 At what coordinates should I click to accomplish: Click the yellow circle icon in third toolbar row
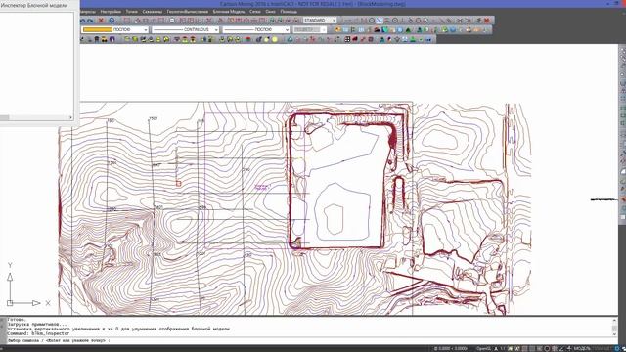point(275,39)
